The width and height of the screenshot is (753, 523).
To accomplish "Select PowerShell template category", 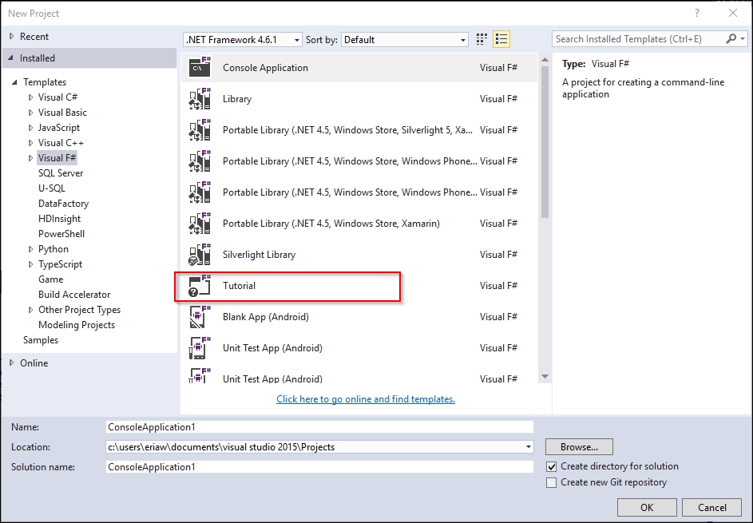I will [x=61, y=234].
